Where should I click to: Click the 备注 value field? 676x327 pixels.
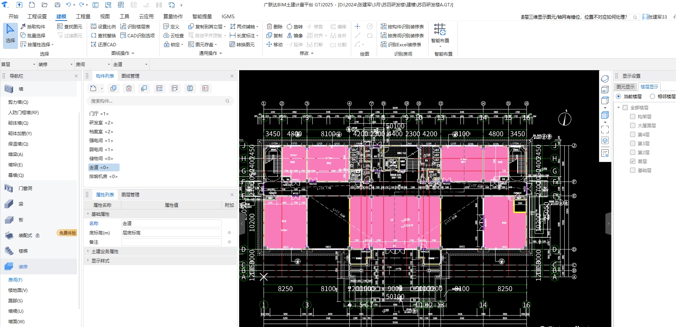click(171, 242)
